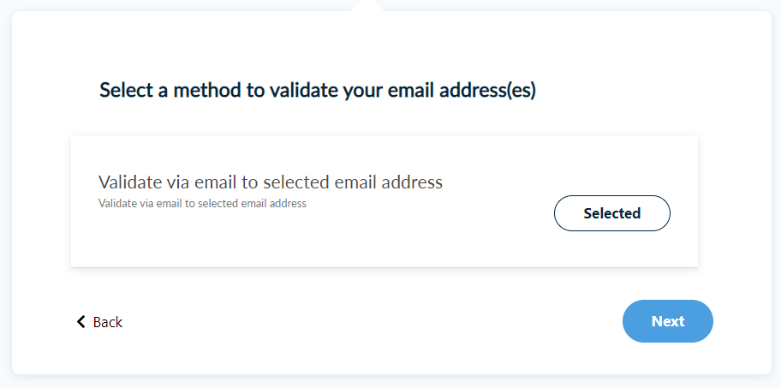The width and height of the screenshot is (781, 388).
Task: Click the less-than arrow before Back
Action: (x=81, y=322)
